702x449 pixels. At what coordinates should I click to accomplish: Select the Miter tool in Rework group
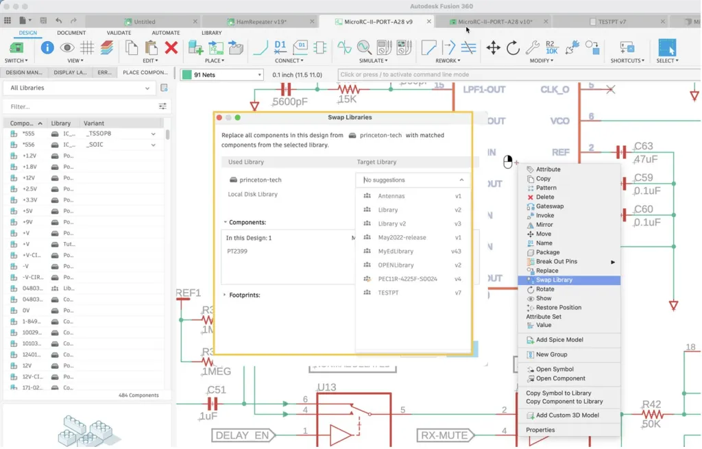point(428,47)
